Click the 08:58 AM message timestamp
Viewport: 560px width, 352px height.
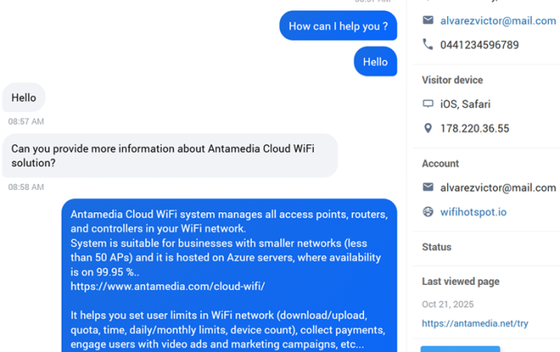tap(26, 187)
